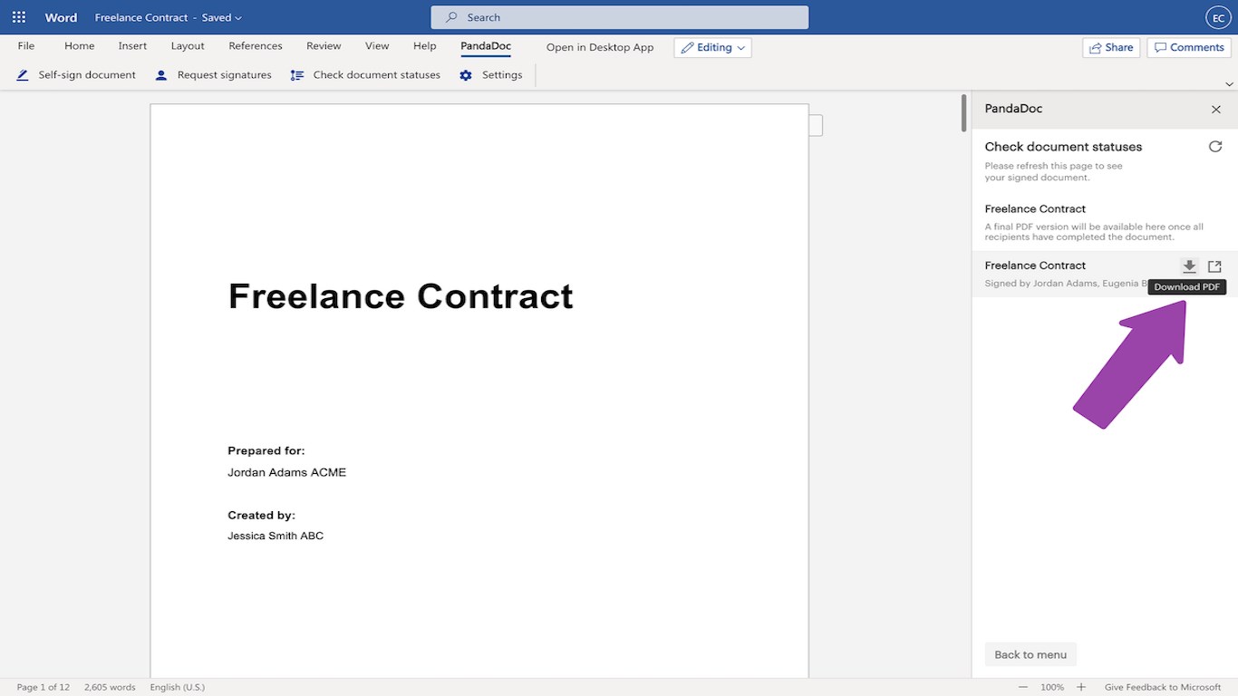This screenshot has width=1238, height=696.
Task: Switch to the Home tab
Action: click(80, 46)
